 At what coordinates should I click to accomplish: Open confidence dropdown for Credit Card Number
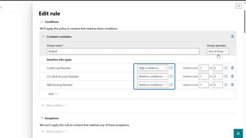point(153,68)
